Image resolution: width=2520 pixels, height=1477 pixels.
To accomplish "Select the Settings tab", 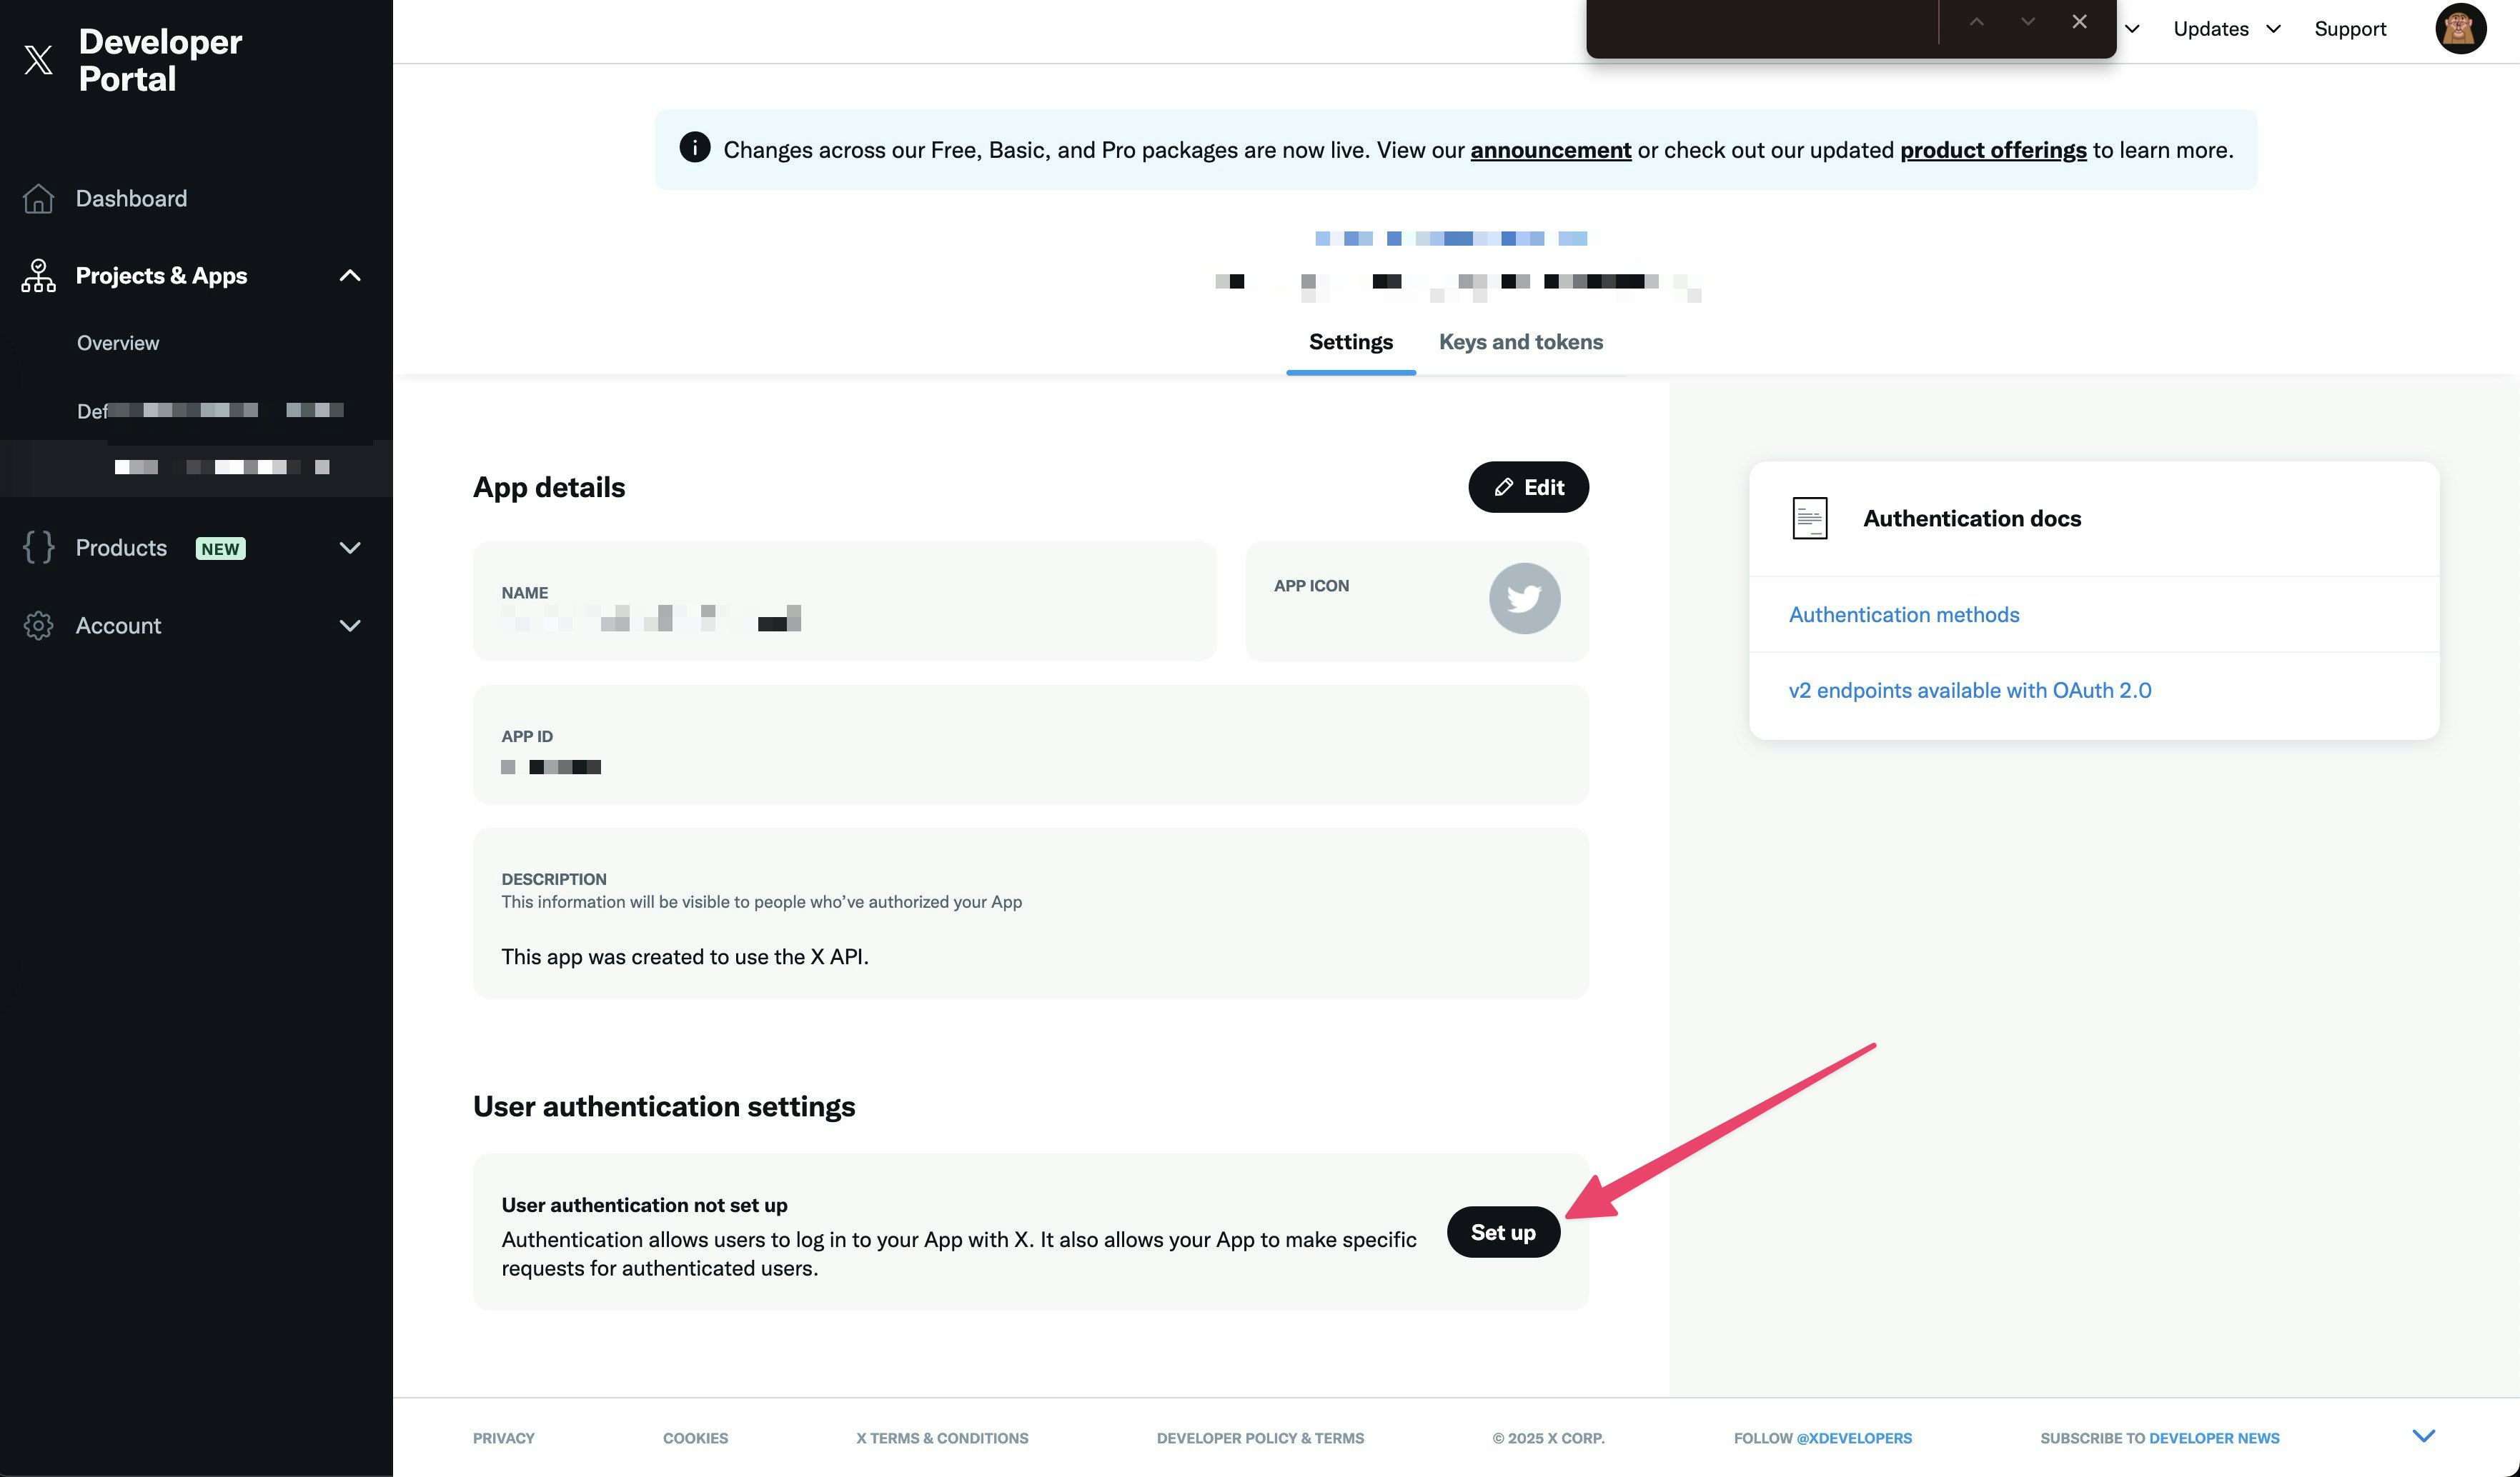I will click(x=1350, y=342).
